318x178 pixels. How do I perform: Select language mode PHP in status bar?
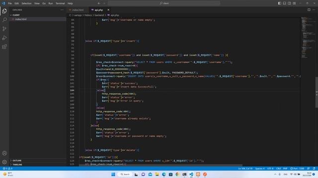tap(285, 169)
